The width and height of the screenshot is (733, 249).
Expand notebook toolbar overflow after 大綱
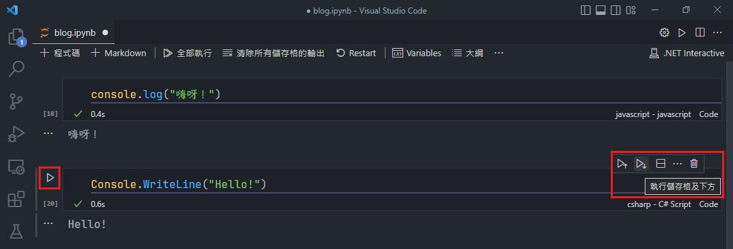[499, 53]
